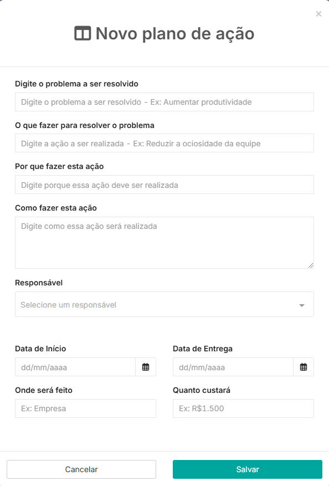329x486 pixels.
Task: Open the Data de Entrega calendar picker icon
Action: [x=304, y=367]
